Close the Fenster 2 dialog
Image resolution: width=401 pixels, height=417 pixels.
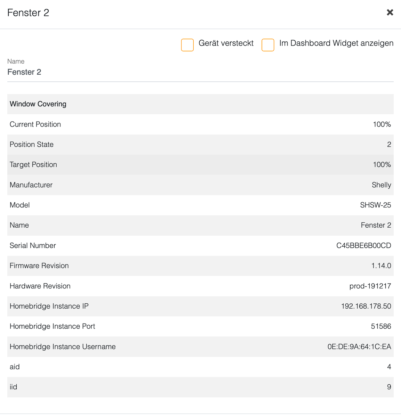[x=390, y=13]
